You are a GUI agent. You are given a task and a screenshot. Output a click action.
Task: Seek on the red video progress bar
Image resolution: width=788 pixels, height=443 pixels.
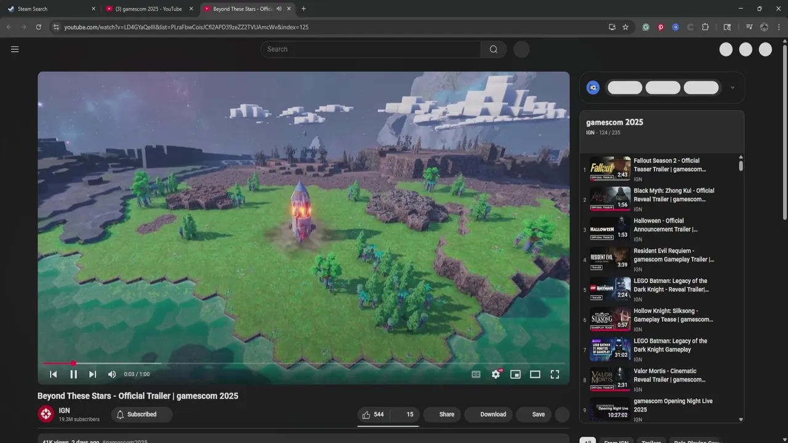click(303, 364)
